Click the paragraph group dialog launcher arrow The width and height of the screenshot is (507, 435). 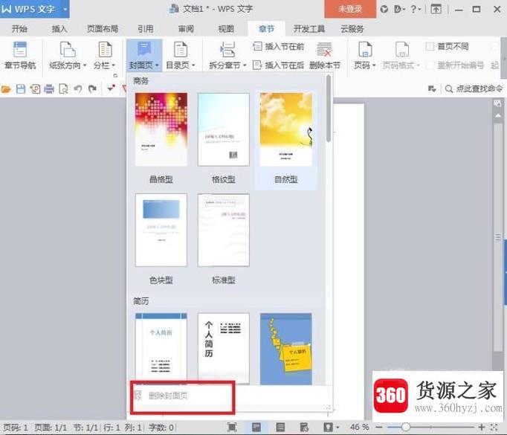(x=115, y=75)
